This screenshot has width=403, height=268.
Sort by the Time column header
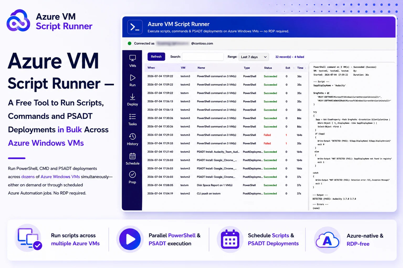(x=300, y=68)
